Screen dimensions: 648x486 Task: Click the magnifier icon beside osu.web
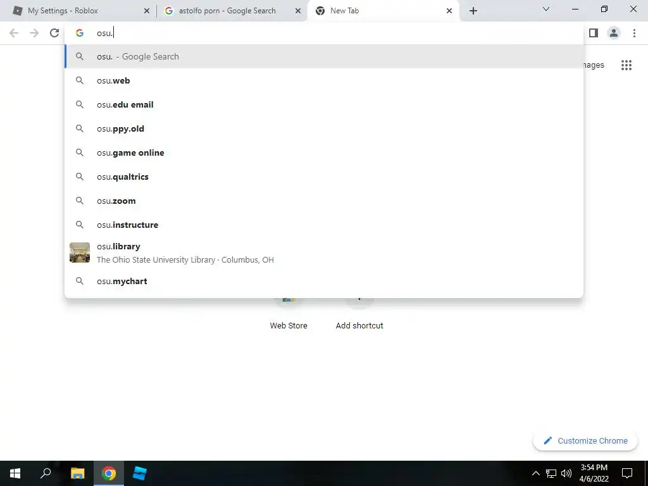(x=80, y=80)
